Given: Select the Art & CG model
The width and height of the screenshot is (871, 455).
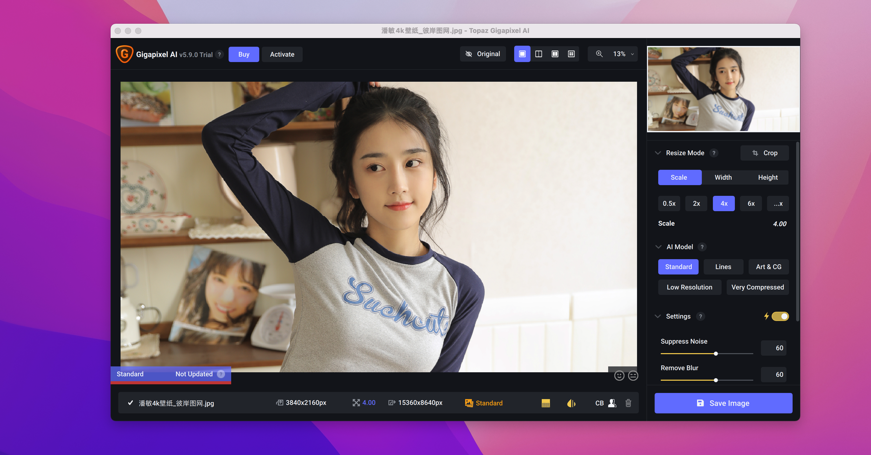Looking at the screenshot, I should point(768,267).
